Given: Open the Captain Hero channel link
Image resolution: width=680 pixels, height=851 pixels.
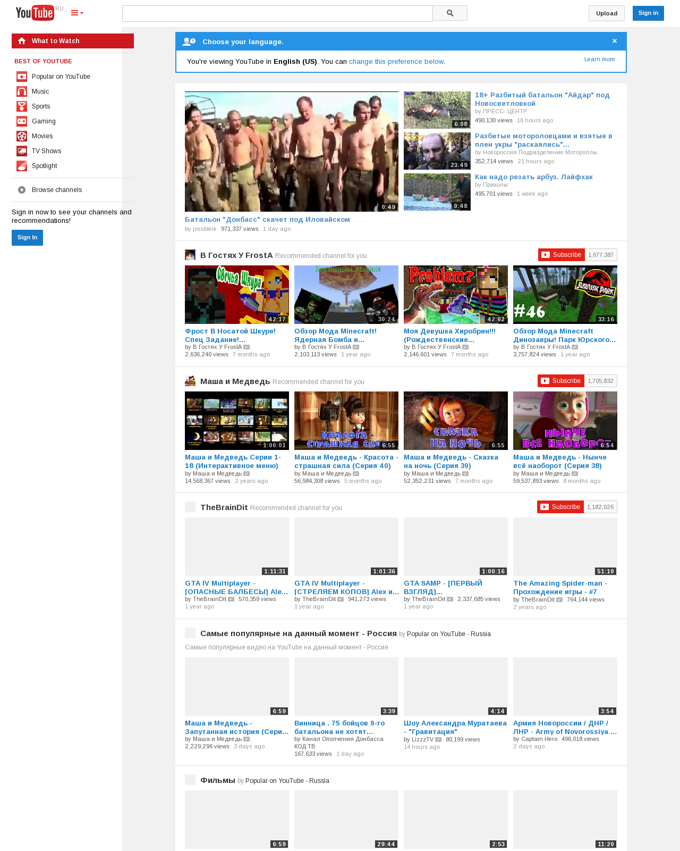Looking at the screenshot, I should tap(539, 739).
